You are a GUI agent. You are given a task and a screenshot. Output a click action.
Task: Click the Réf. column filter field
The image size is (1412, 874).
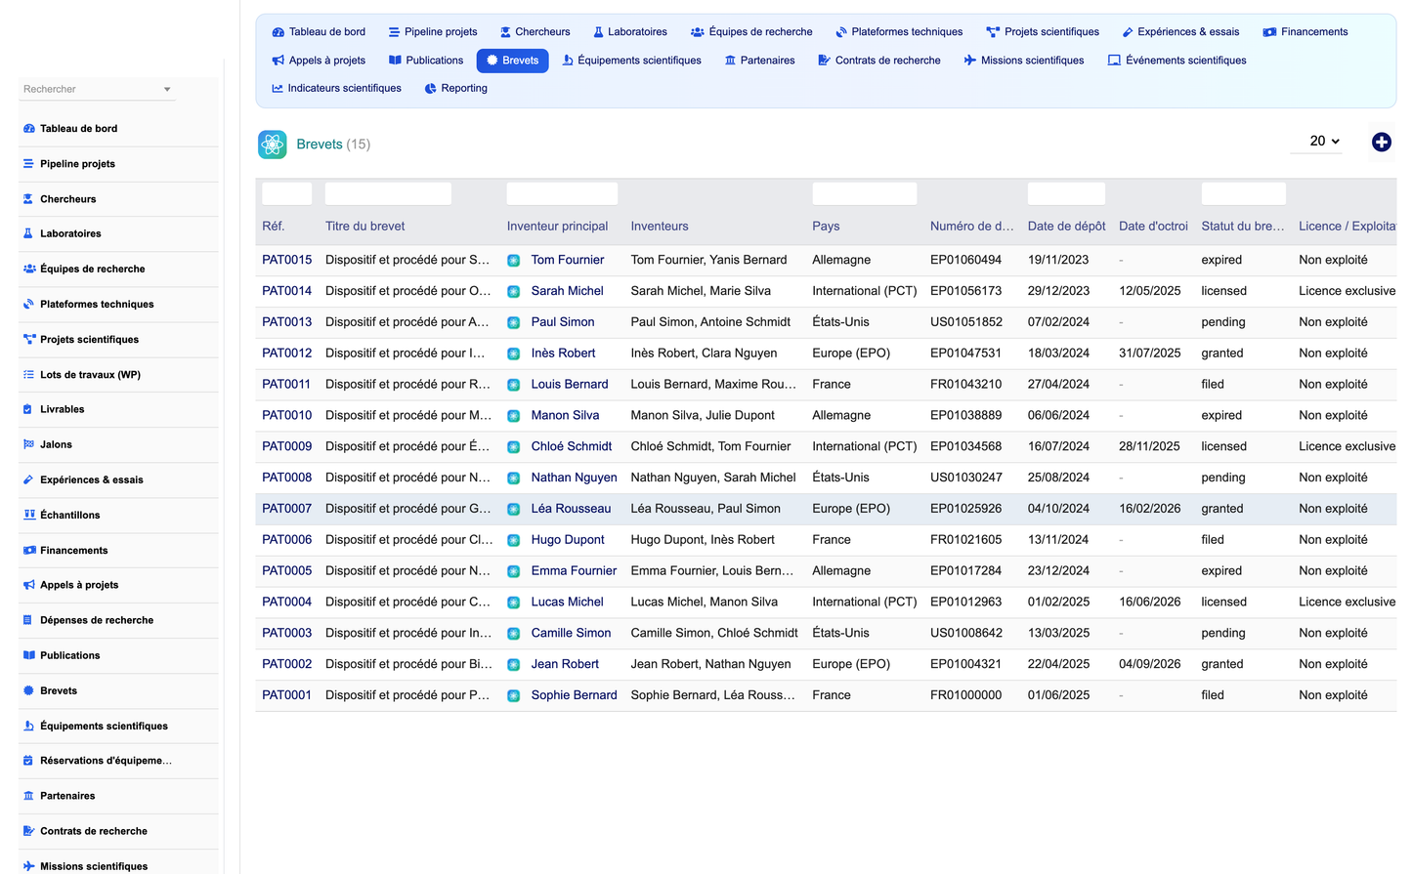tap(287, 193)
